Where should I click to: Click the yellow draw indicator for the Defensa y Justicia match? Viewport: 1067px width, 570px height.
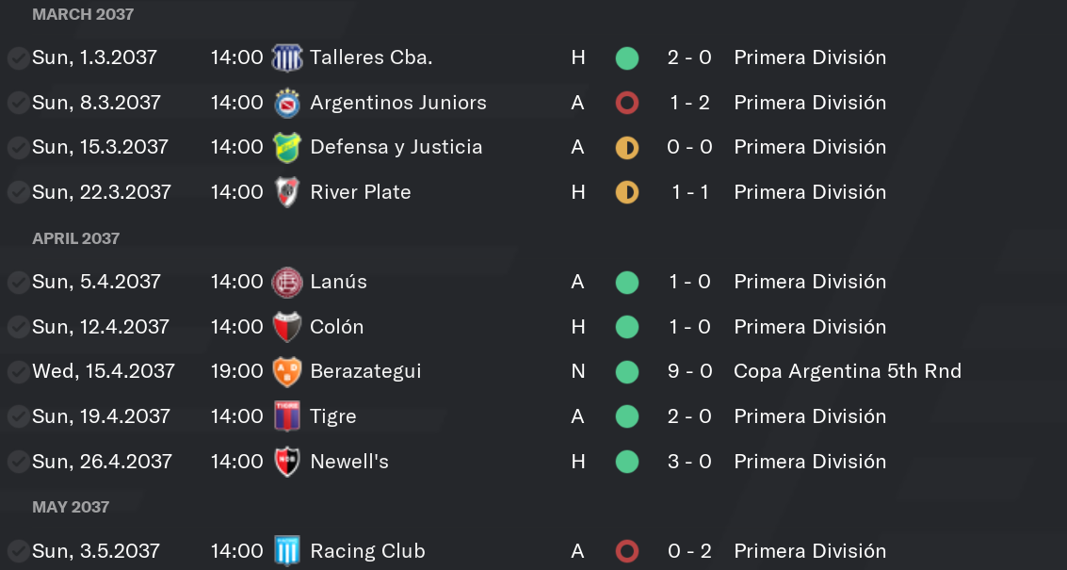[x=626, y=147]
